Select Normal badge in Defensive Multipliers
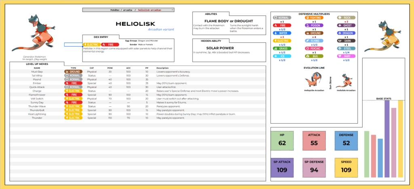The width and height of the screenshot is (414, 189). [x=282, y=18]
